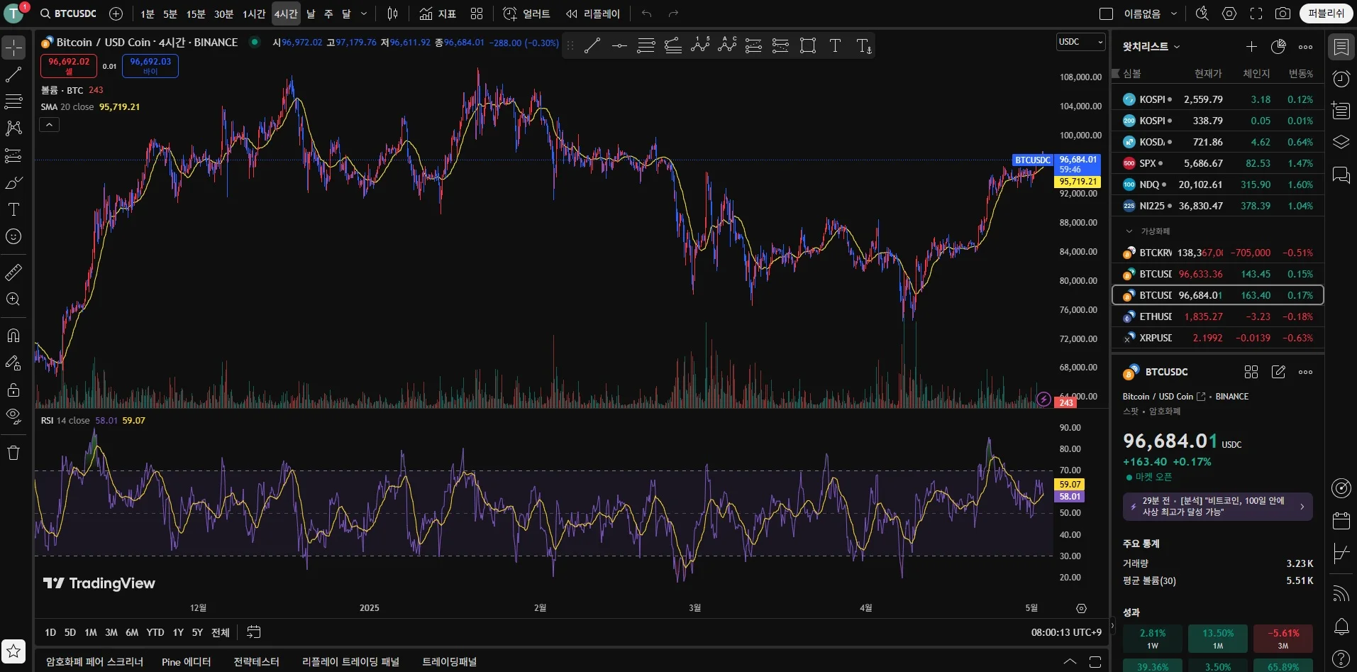Take a chart snapshot with camera icon

coord(1283,13)
